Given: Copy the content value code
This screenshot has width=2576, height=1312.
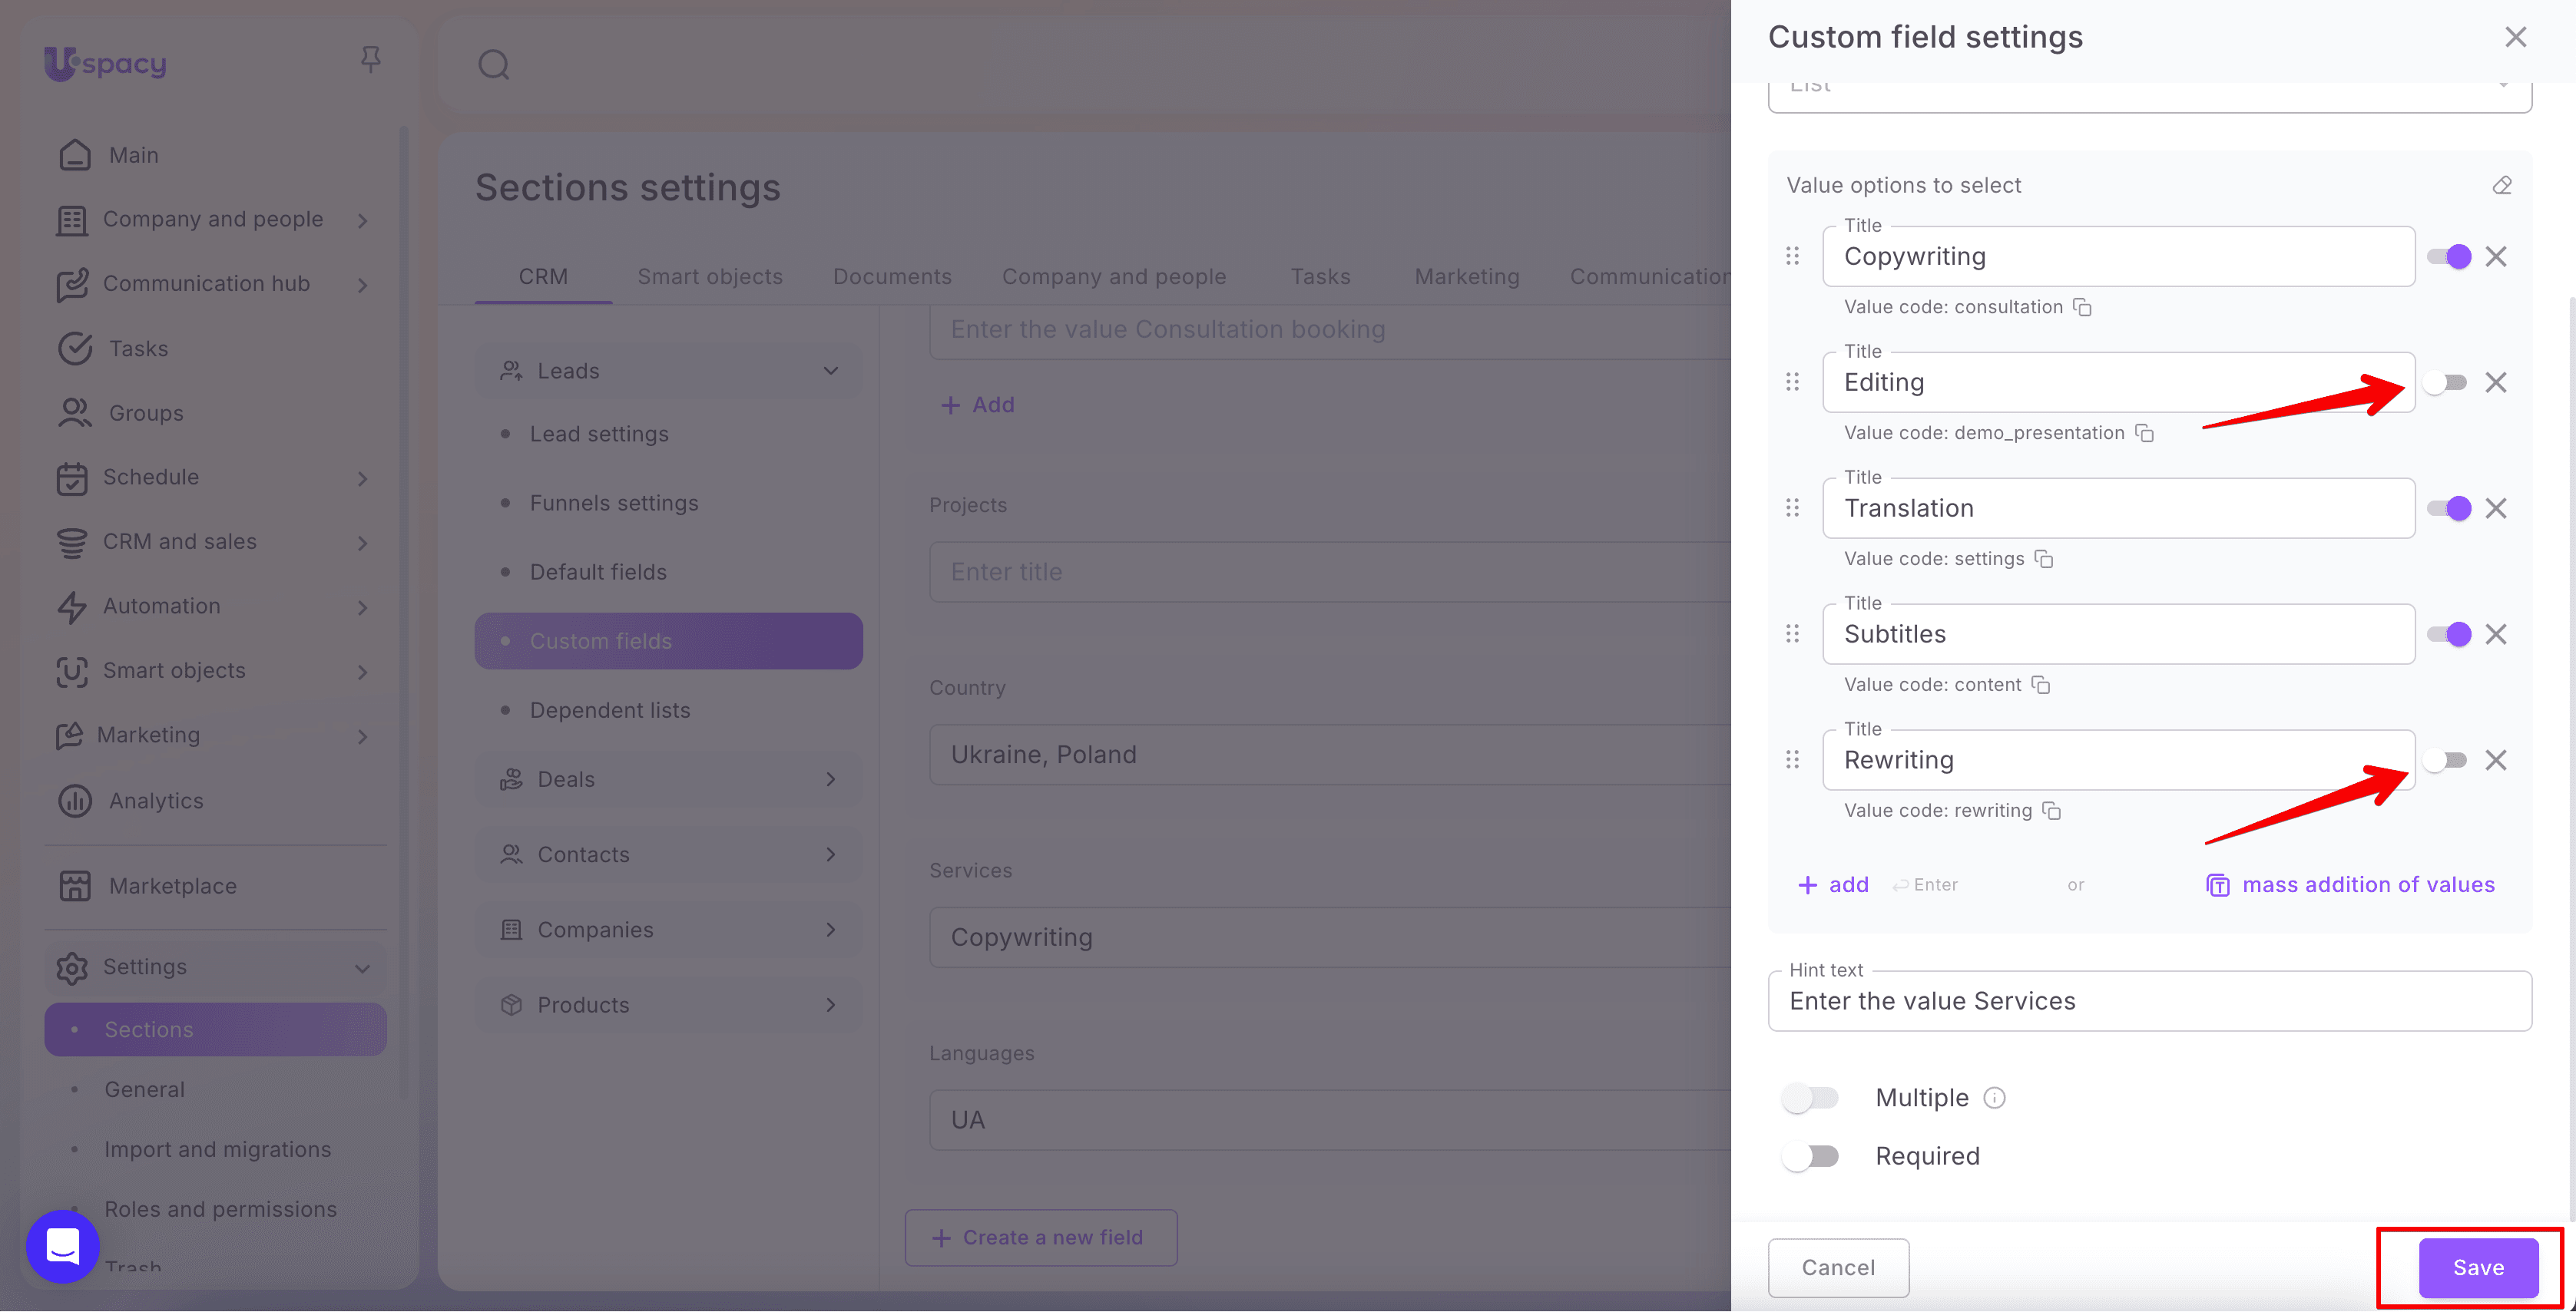Looking at the screenshot, I should pyautogui.click(x=2041, y=685).
